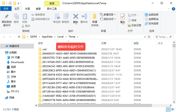Image resolution: width=176 pixels, height=112 pixels.
Task: Open the File (文件) menu tab
Action: pos(6,9)
